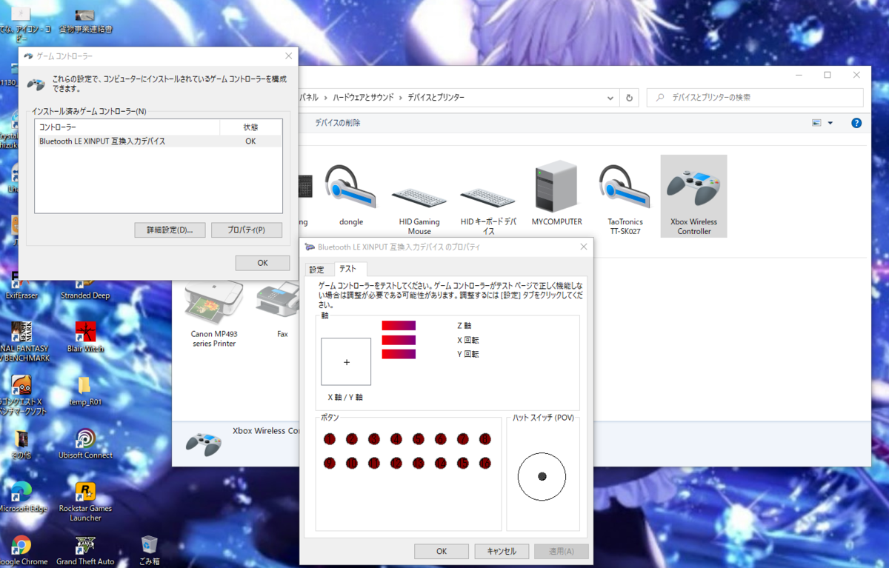Switch to the 設定 tab
Viewport: 889px width, 568px height.
(317, 270)
